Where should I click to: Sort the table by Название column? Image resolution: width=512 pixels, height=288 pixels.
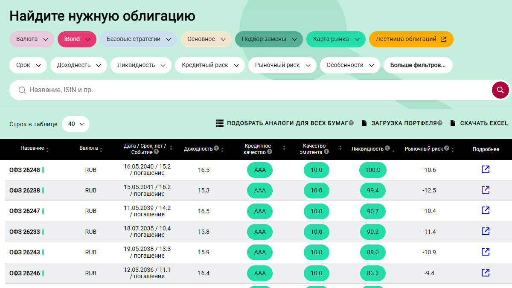47,148
